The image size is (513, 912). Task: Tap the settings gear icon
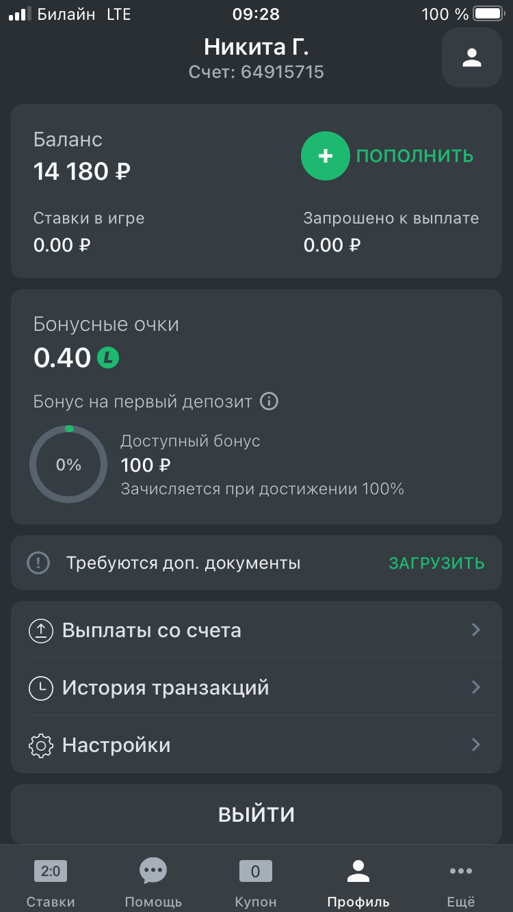point(41,745)
